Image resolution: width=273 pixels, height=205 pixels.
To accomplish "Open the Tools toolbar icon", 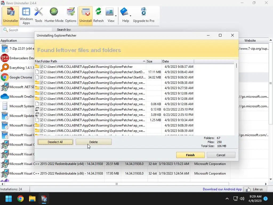I will [38, 16].
